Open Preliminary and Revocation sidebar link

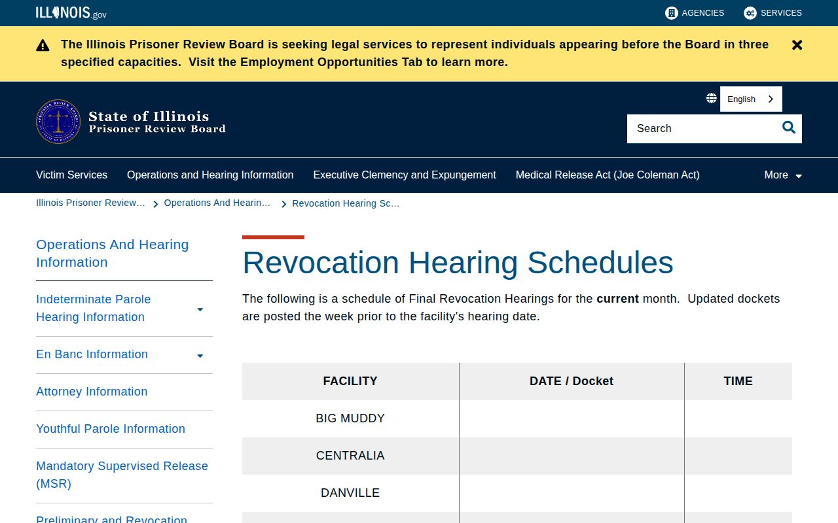[111, 519]
